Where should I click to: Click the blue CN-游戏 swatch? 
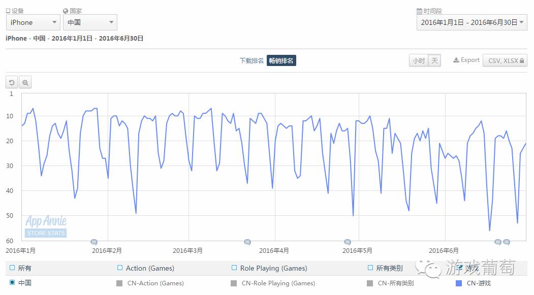pos(459,283)
